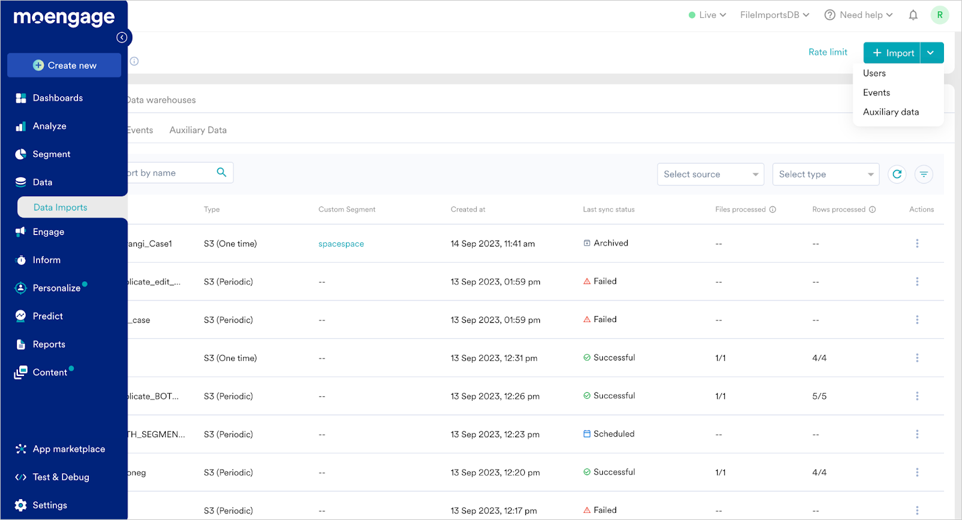The image size is (962, 520).
Task: Open actions menu for the Scheduled import row
Action: pos(917,434)
